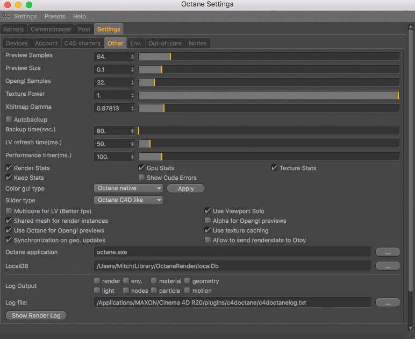Screen dimensions: 415x339
Task: Click the Performance timer slider bar
Action: (269, 157)
